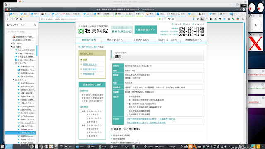Toggle the sidebar icon in Firefox toolbar

[202, 19]
